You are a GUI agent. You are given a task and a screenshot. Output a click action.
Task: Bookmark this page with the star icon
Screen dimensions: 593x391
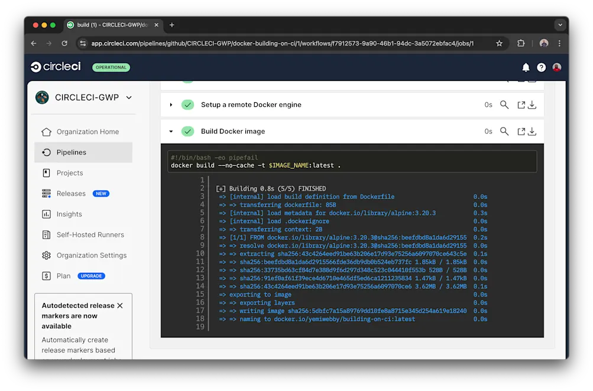coord(499,44)
